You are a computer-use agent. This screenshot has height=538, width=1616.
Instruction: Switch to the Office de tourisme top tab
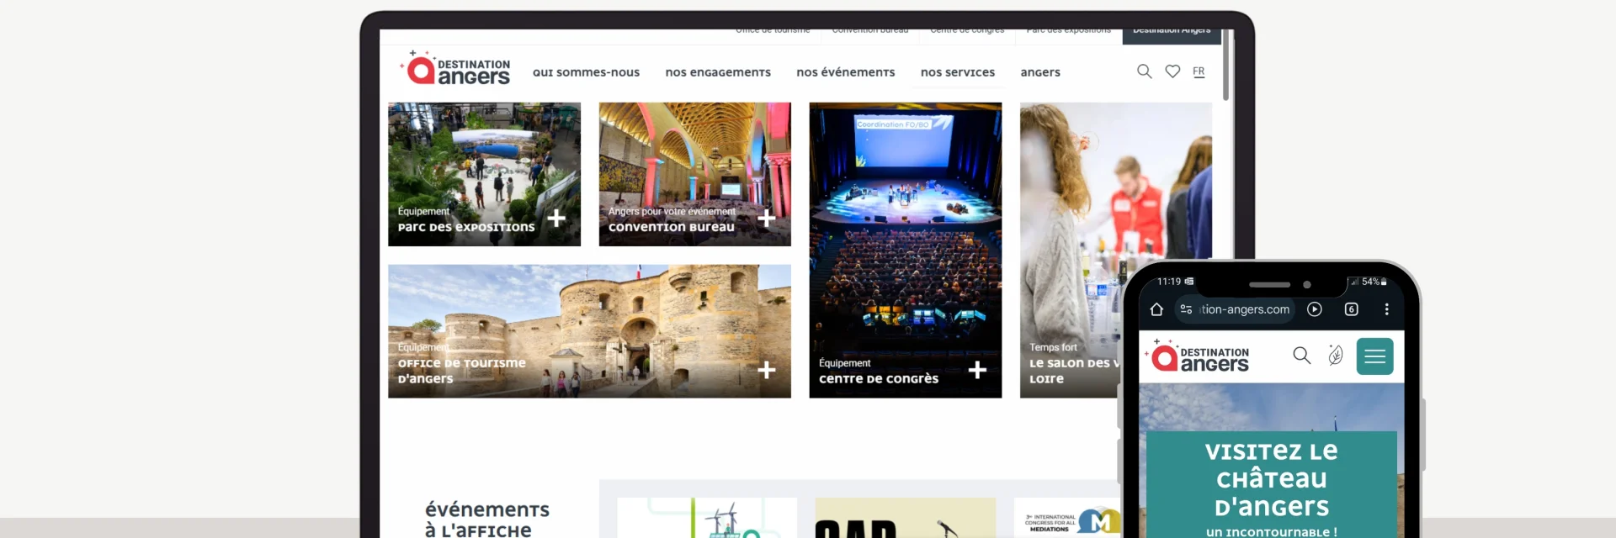(x=773, y=31)
